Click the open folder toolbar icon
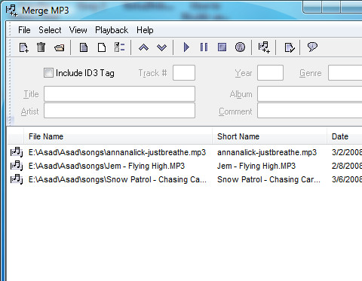 pos(59,47)
